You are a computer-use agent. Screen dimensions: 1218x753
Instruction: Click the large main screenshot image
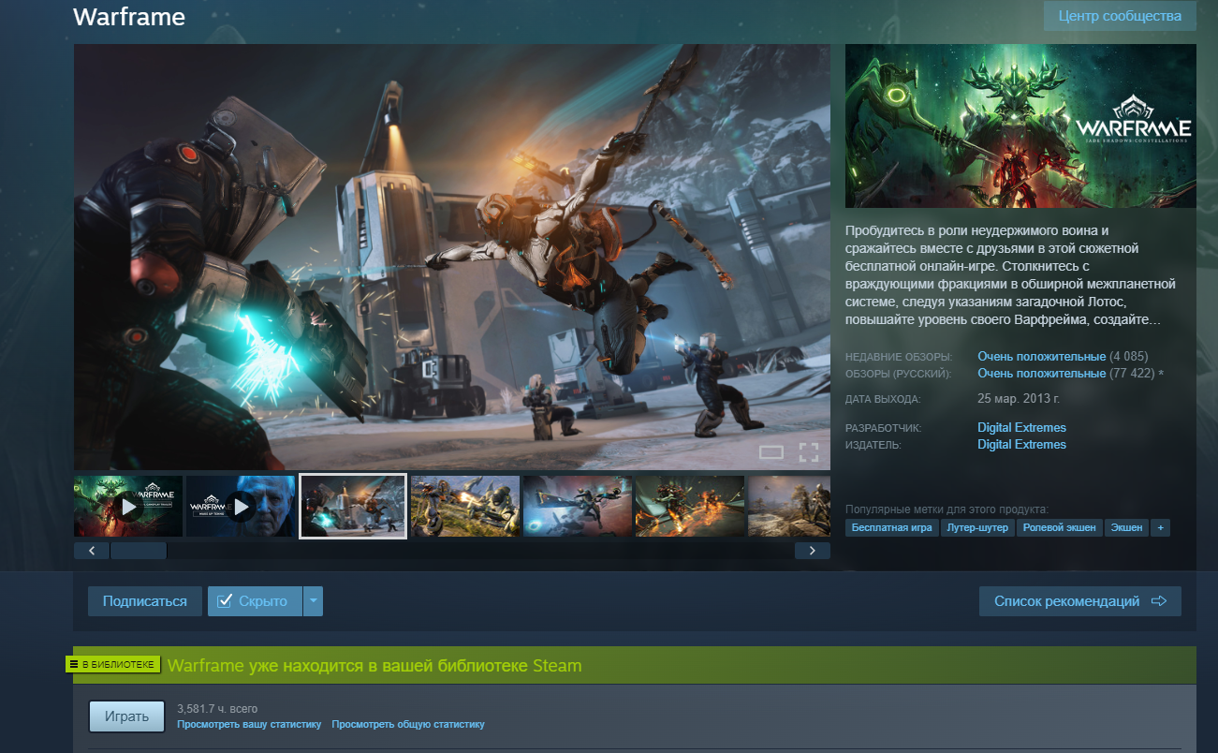[452, 257]
